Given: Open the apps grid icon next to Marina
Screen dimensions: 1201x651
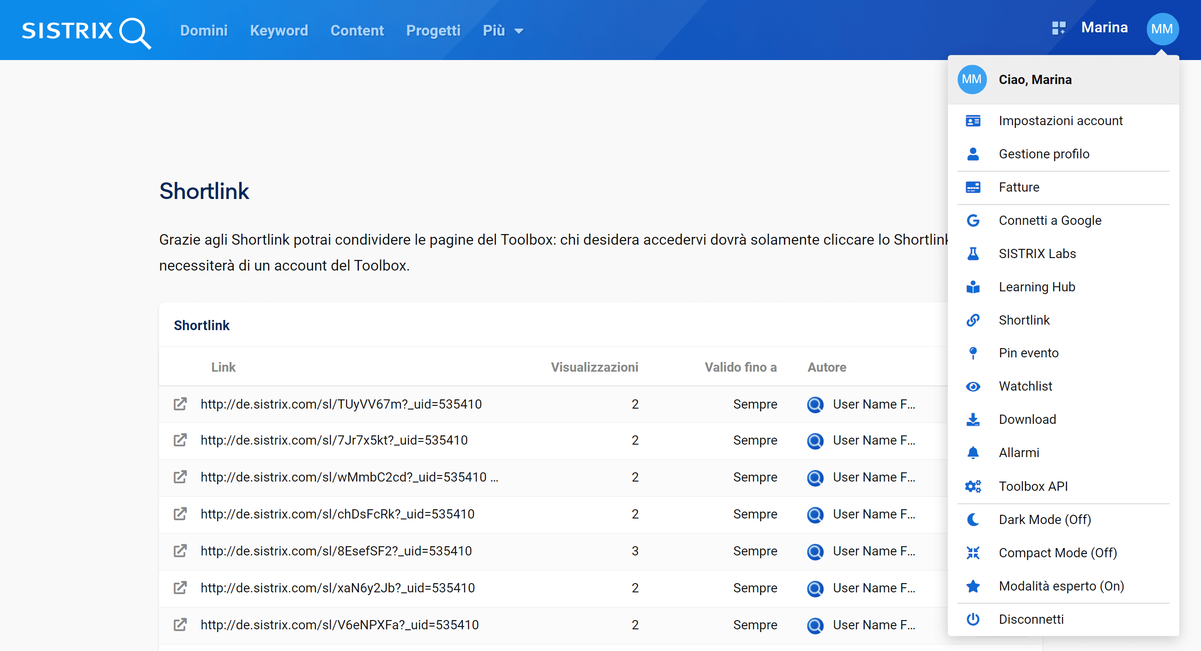Looking at the screenshot, I should point(1058,29).
